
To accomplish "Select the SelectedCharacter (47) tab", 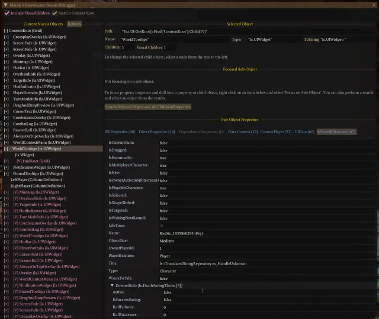I will (336, 132).
